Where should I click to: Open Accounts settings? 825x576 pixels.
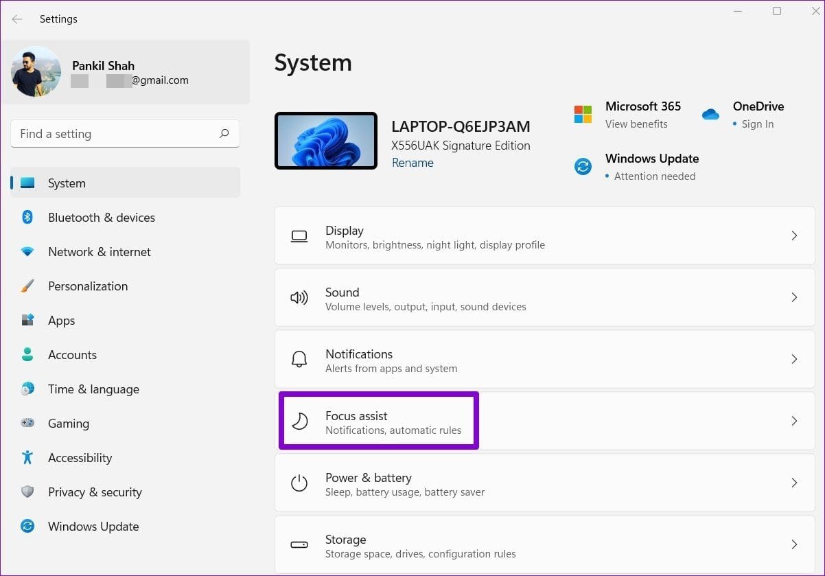[x=72, y=355]
